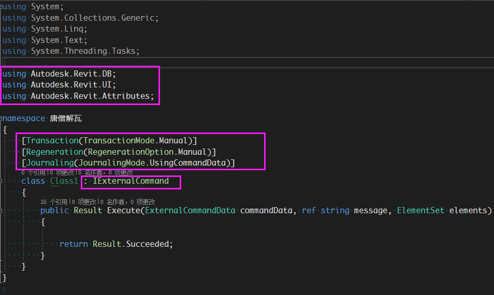Screen dimensions: 494x295
Task: Collapse the namespace 唐僧解瓦 block
Action: [1, 119]
